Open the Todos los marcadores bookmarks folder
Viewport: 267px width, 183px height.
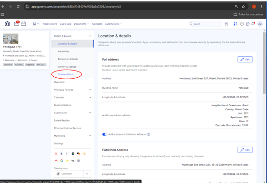coord(248,14)
